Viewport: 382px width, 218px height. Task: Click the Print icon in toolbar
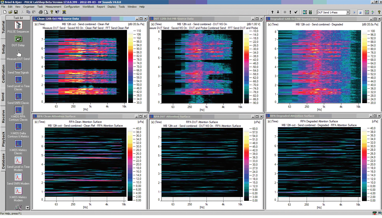(x=40, y=12)
